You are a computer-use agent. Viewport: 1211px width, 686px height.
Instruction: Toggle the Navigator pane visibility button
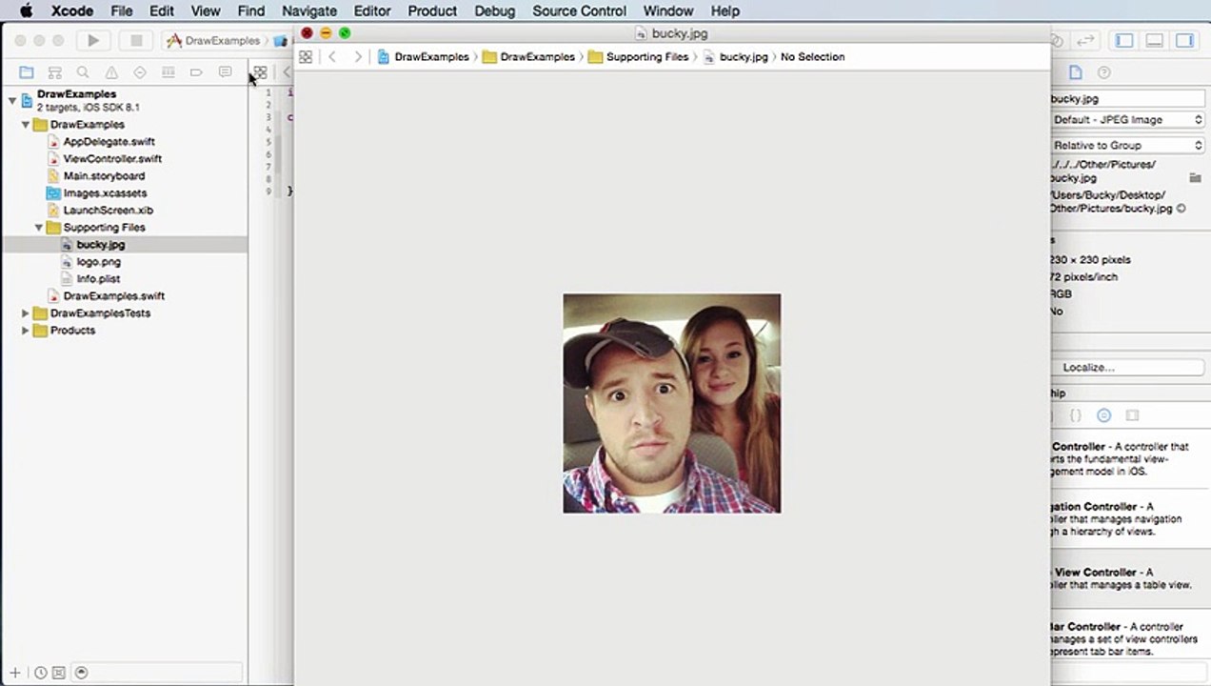coord(1124,41)
